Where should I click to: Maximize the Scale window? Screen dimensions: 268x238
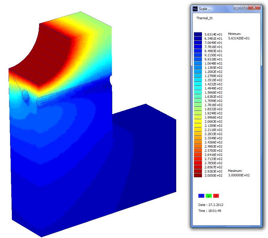pos(244,8)
